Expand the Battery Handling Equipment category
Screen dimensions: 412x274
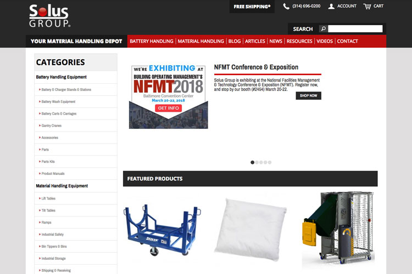tap(61, 77)
